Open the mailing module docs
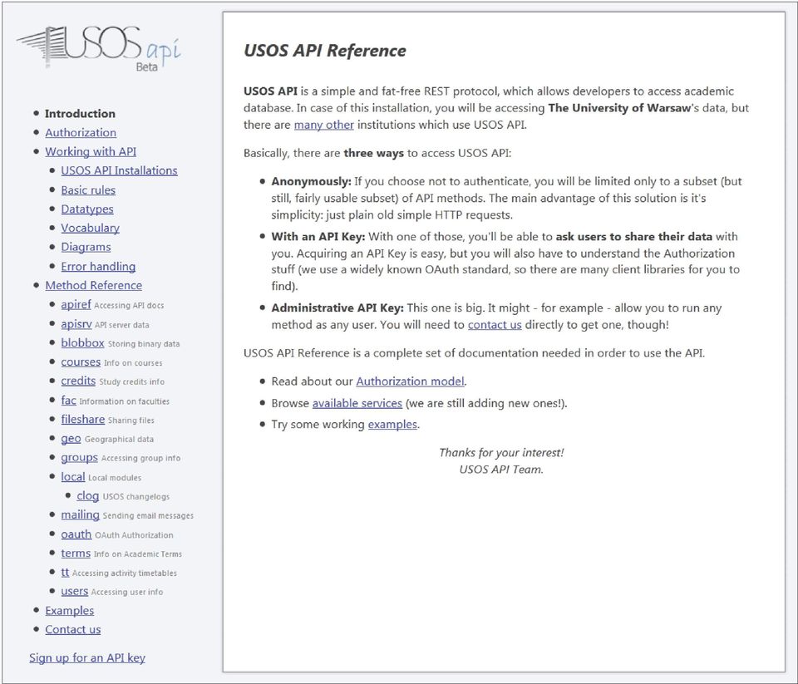798x684 pixels. point(80,515)
